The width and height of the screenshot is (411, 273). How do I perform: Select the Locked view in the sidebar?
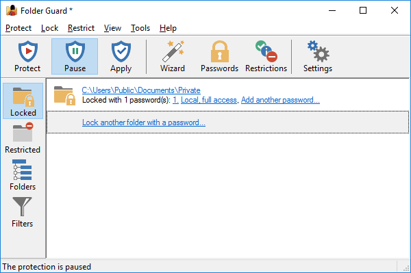(23, 101)
